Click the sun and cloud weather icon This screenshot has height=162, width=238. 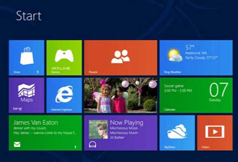(x=175, y=55)
